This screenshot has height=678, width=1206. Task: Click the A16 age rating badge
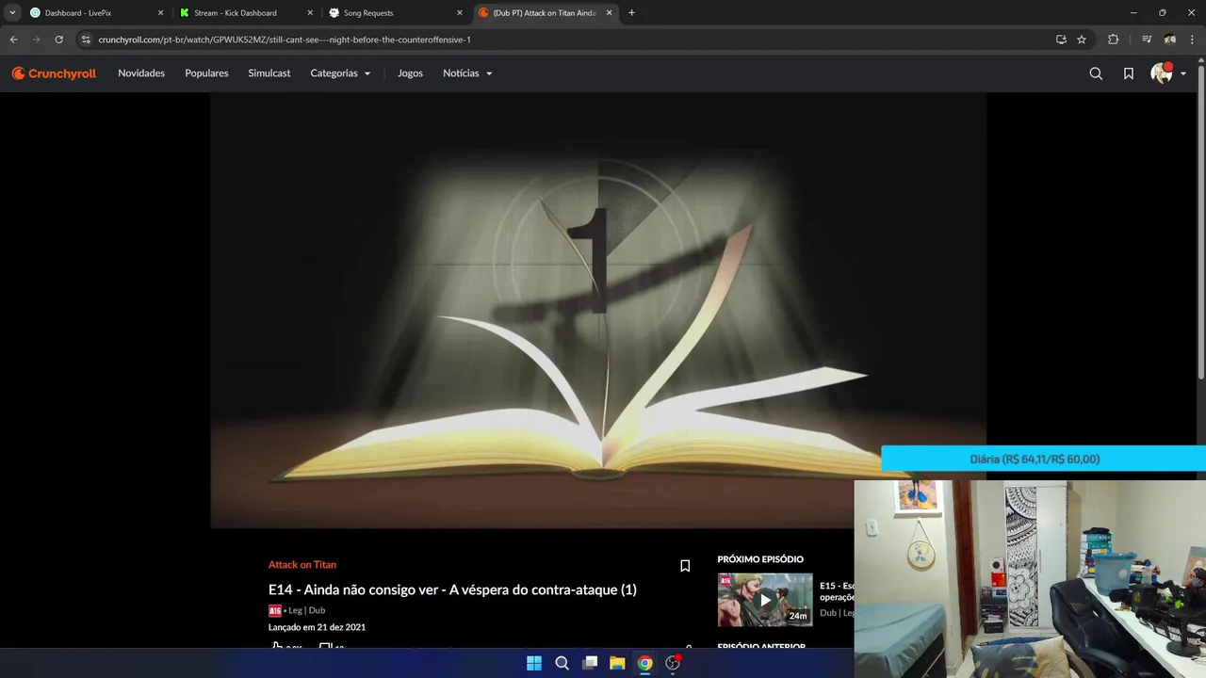tap(275, 610)
